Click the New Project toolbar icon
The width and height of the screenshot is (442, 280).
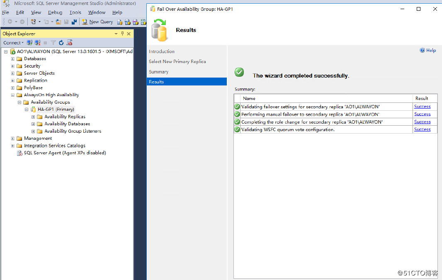(33, 22)
